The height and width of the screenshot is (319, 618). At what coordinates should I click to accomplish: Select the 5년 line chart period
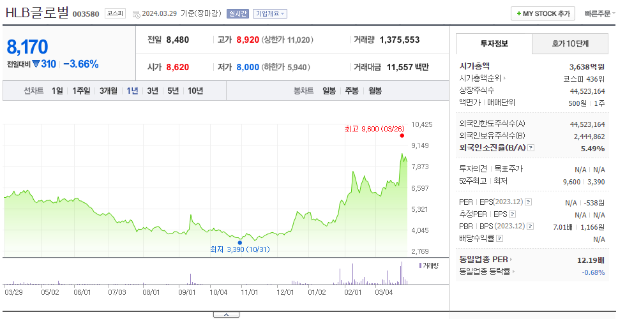click(173, 91)
